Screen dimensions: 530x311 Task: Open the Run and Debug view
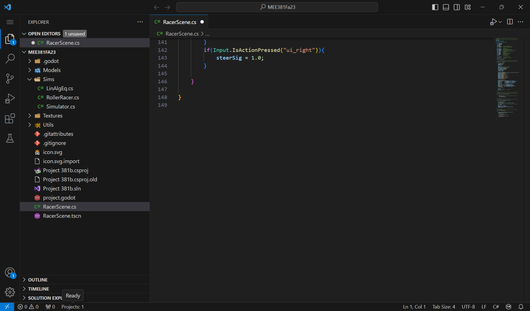tap(10, 99)
